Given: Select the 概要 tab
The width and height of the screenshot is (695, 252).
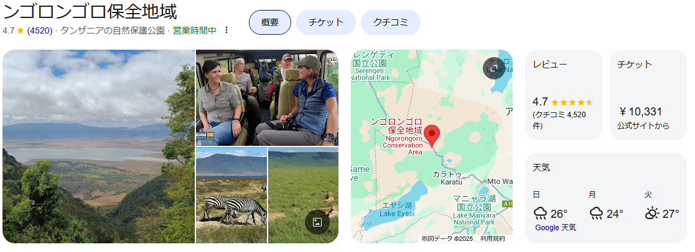Looking at the screenshot, I should pyautogui.click(x=270, y=22).
